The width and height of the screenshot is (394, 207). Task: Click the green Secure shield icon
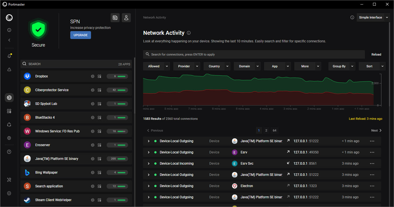(x=38, y=29)
